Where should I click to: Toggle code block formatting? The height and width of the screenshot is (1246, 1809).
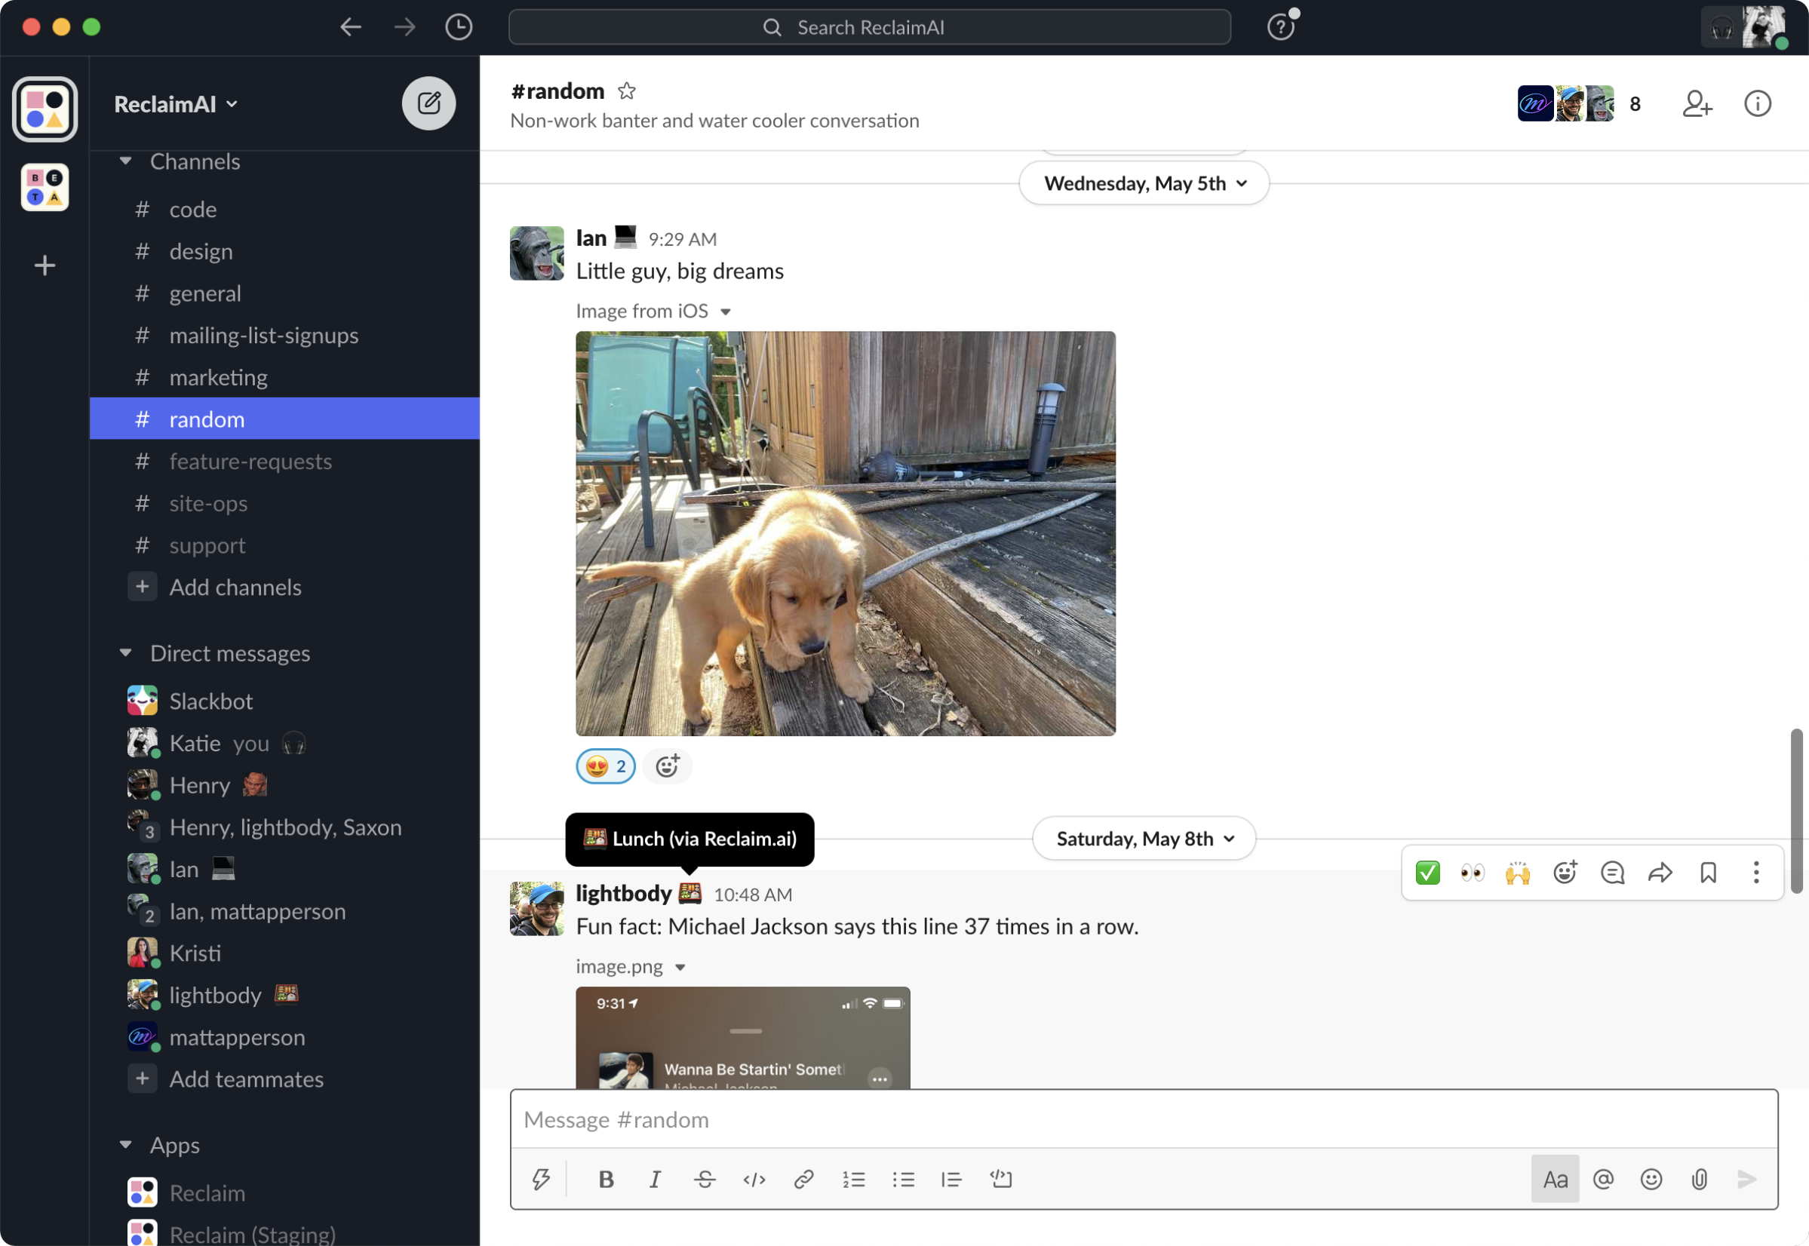[1000, 1179]
